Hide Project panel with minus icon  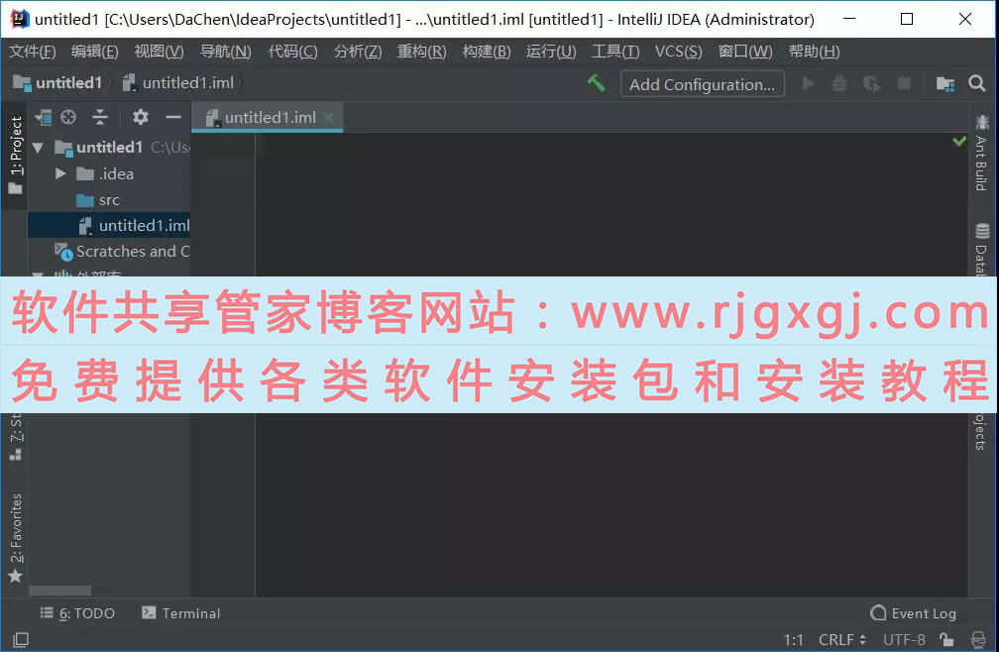(173, 117)
